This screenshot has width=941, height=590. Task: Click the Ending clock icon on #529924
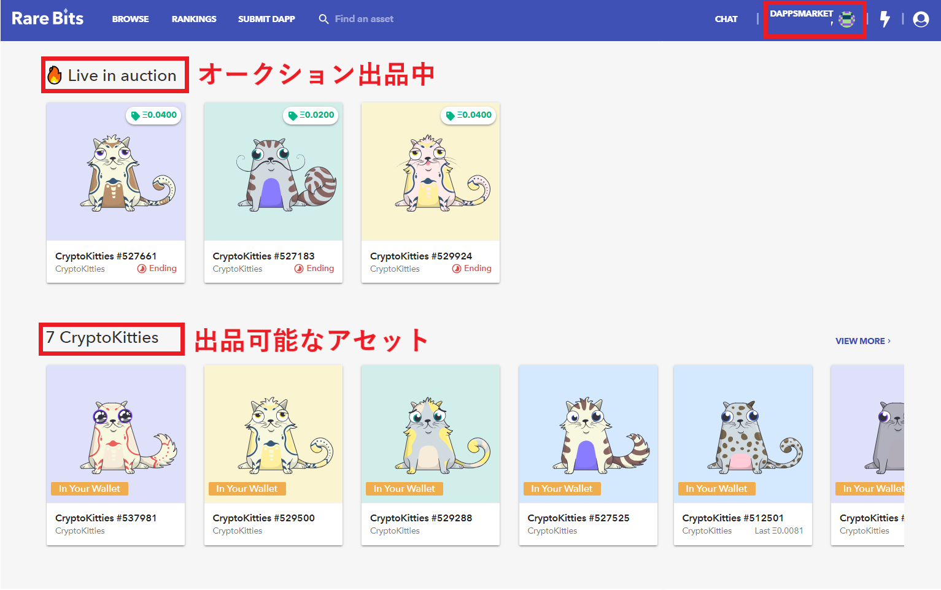(457, 269)
